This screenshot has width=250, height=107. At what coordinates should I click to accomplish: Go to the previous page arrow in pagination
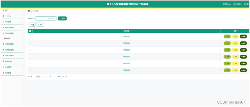pyautogui.click(x=46, y=77)
